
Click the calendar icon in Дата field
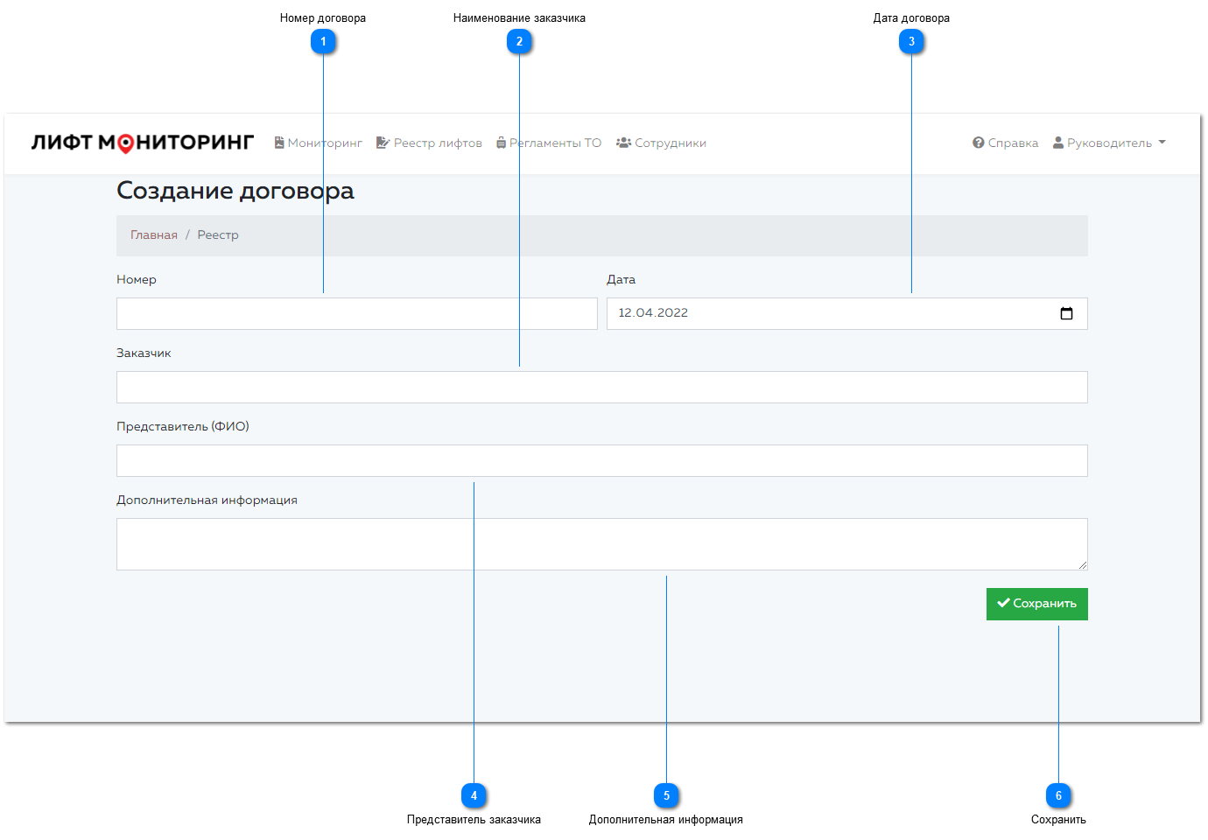1066,313
